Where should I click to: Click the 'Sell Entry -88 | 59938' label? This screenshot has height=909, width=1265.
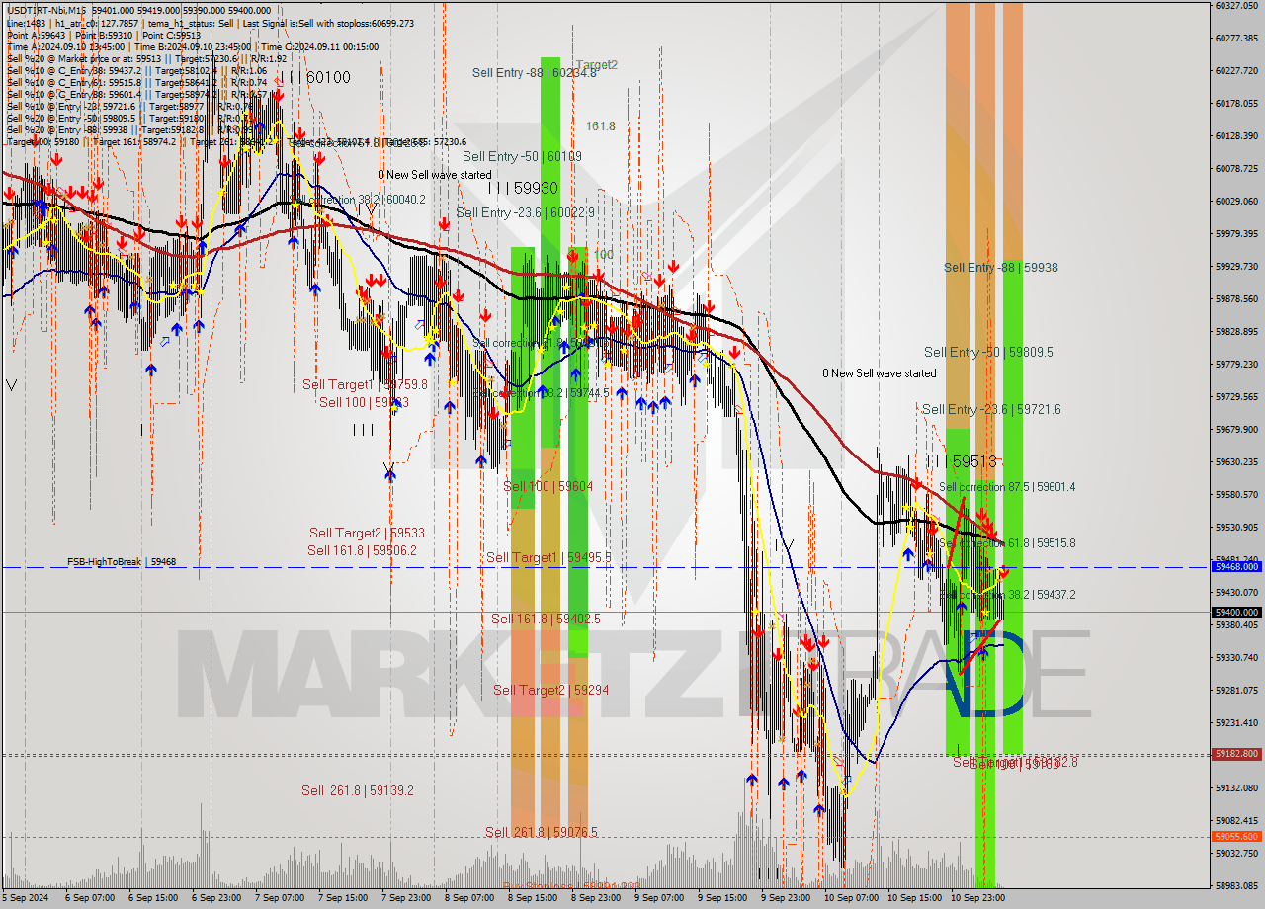(1000, 267)
